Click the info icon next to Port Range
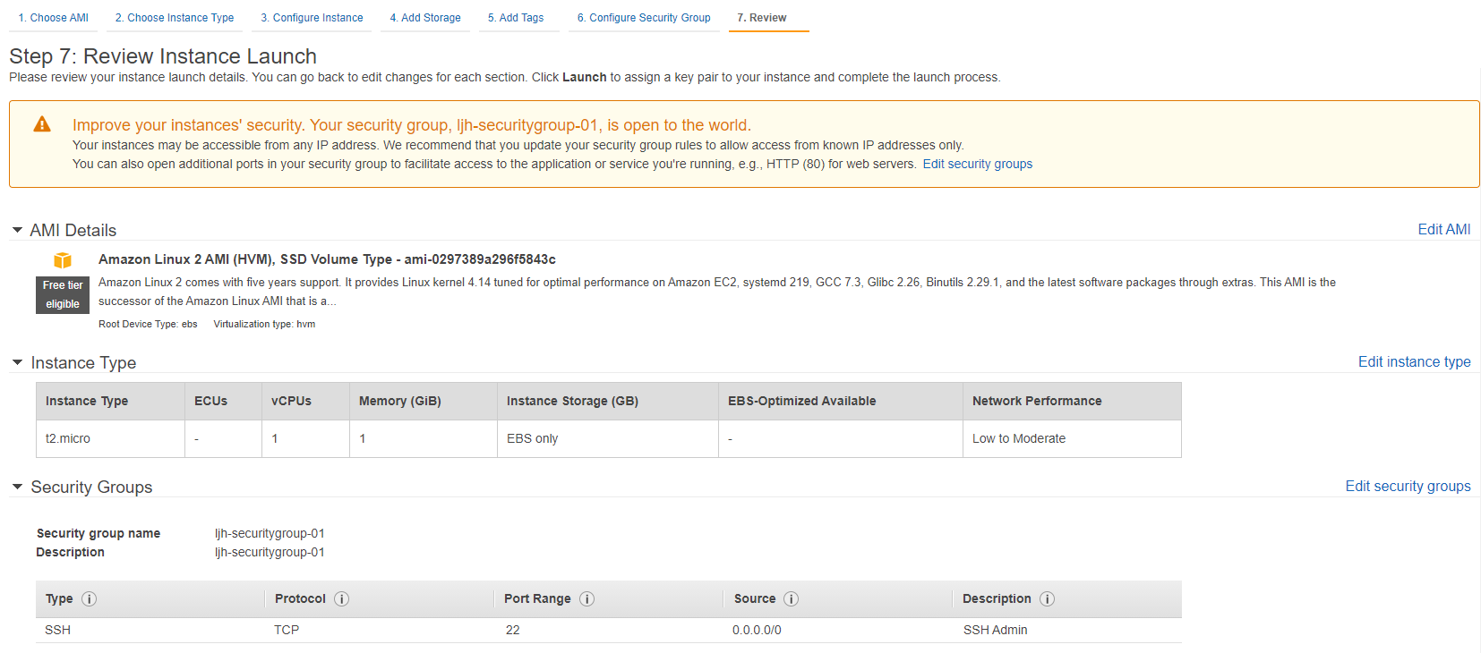 [587, 599]
